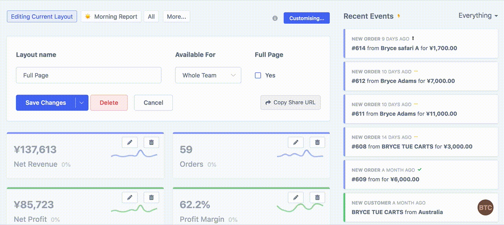This screenshot has width=504, height=225.
Task: Open the Everything events filter dropdown
Action: (478, 16)
